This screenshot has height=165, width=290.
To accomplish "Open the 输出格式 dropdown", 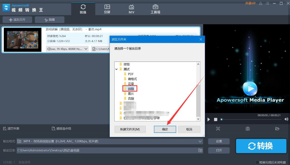I will 110,141.
